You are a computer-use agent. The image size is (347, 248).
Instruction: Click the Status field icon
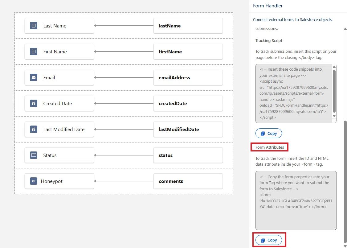click(34, 155)
